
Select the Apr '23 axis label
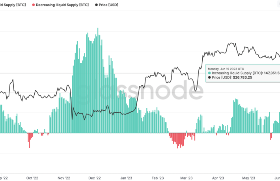tap(218, 178)
